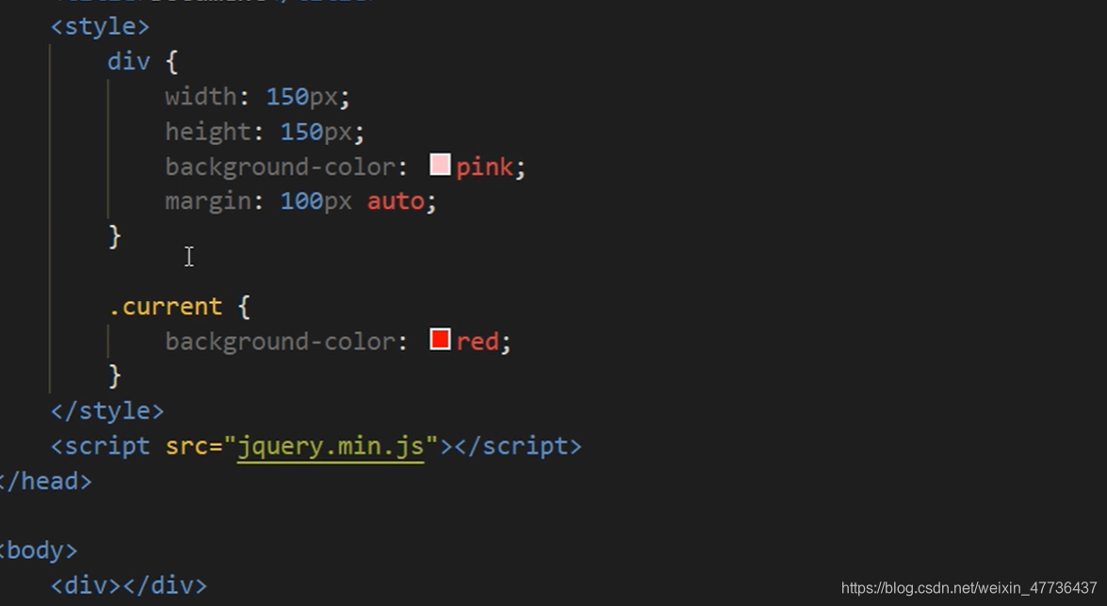Viewport: 1107px width, 606px height.
Task: Click 'background-color' under .current rule
Action: point(279,343)
